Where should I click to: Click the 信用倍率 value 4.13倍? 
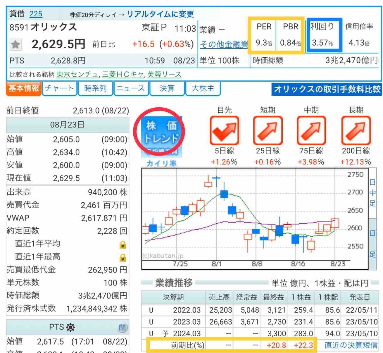coord(359,43)
